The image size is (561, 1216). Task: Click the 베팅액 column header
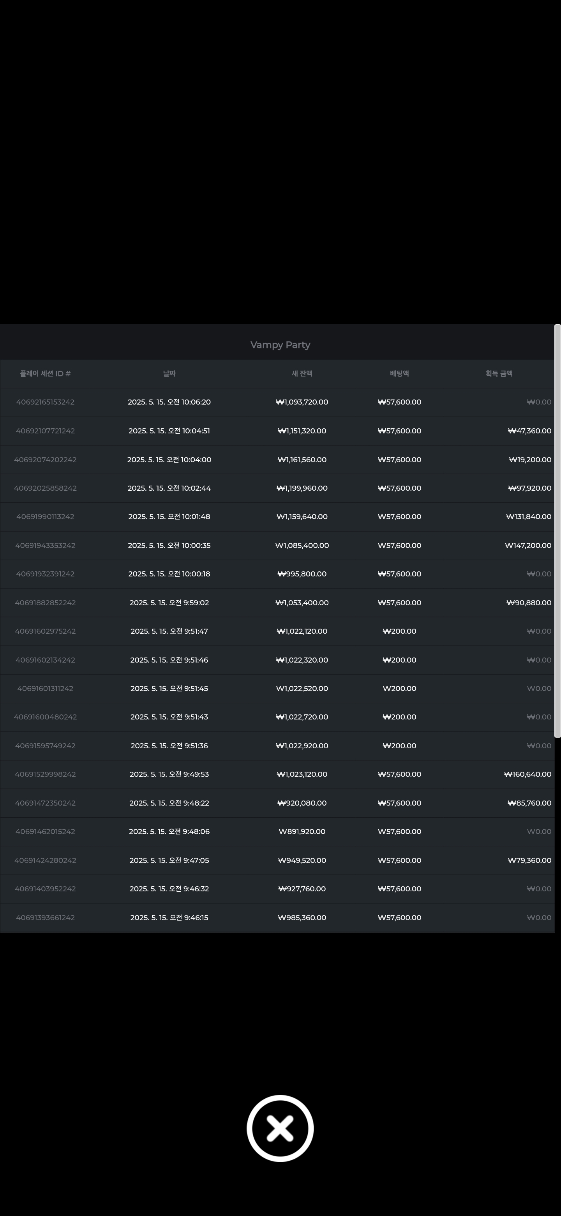click(399, 373)
